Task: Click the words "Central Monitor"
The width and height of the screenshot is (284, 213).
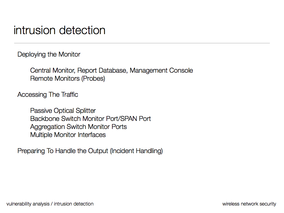Action: click(52, 70)
